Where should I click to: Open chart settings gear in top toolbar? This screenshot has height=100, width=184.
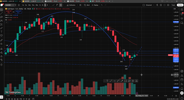pyautogui.click(x=161, y=5)
